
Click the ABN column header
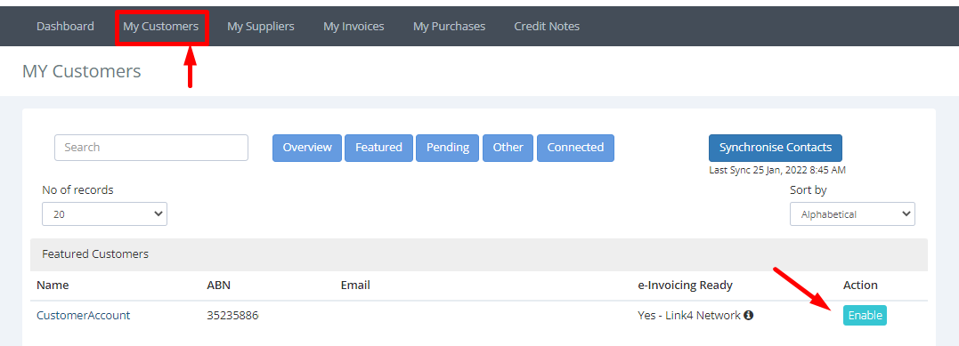pos(218,285)
